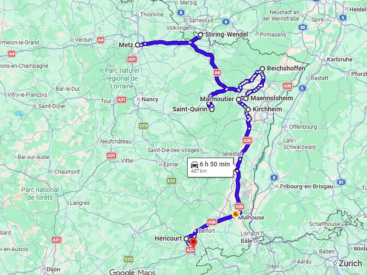Click the A36 road shield near Belfort
This screenshot has height=275, width=367.
pos(211,222)
